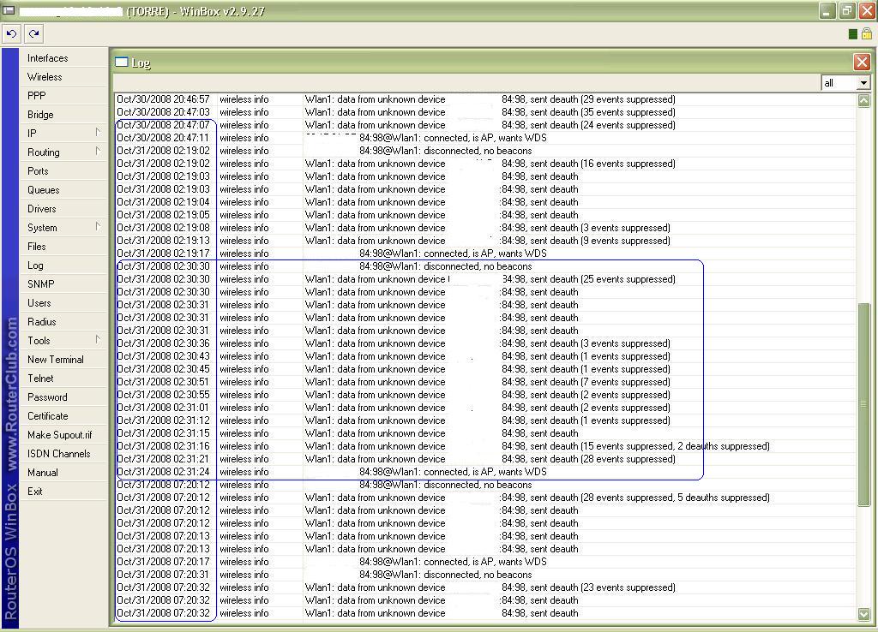
Task: Open Telnet from the sidebar
Action: tap(63, 378)
